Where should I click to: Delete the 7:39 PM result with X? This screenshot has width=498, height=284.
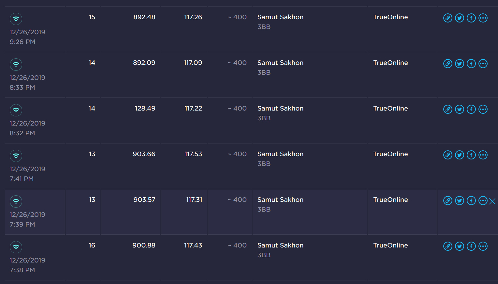click(492, 202)
